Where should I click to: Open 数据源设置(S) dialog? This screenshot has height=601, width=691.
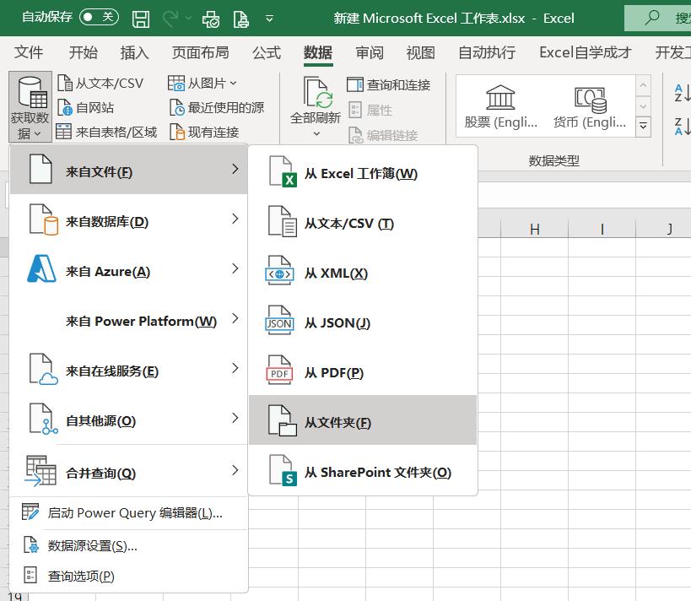coord(128,546)
